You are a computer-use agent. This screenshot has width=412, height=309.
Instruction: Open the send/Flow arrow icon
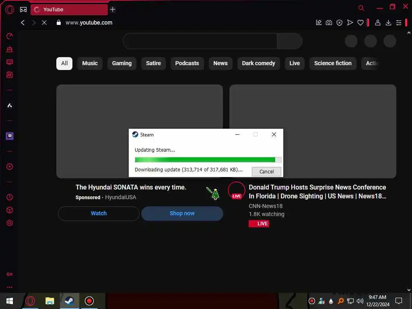(350, 23)
